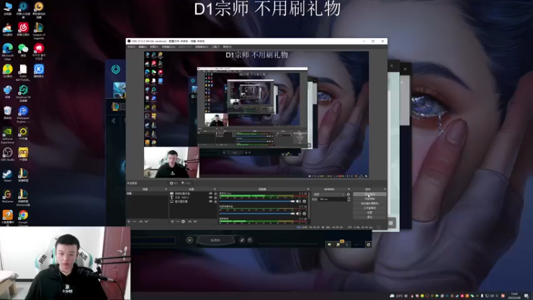Click remove scene minus icon in OBS
The image size is (533, 300).
click(x=135, y=222)
